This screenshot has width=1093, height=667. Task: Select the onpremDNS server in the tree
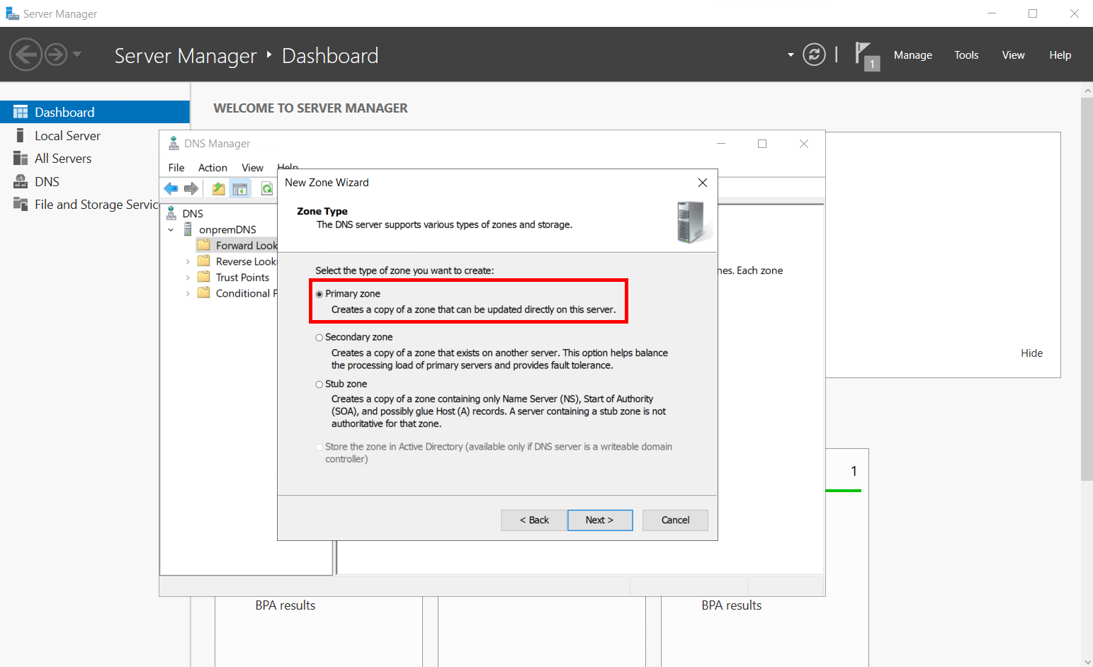(x=227, y=230)
